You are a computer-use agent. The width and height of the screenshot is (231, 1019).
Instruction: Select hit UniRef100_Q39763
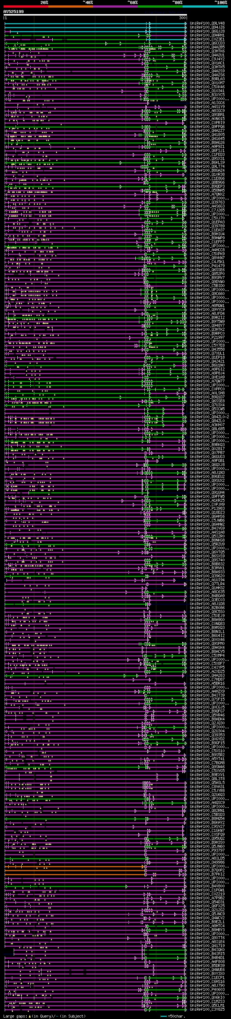207,202
